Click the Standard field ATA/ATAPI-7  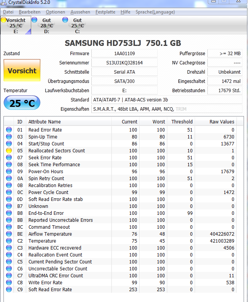(167, 100)
